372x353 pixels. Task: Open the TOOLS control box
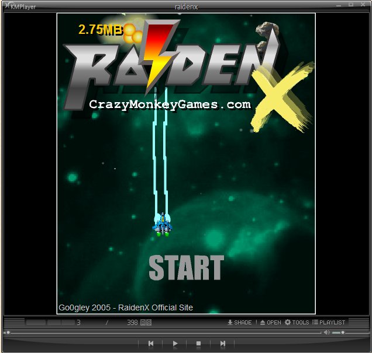(x=297, y=322)
